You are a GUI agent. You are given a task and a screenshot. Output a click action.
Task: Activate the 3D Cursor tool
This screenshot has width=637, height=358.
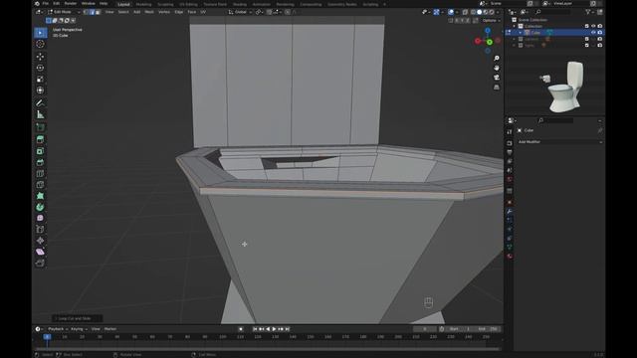[40, 44]
